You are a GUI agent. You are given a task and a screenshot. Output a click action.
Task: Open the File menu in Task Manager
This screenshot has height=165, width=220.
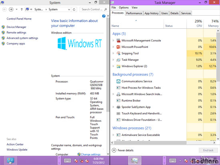[x=114, y=8]
